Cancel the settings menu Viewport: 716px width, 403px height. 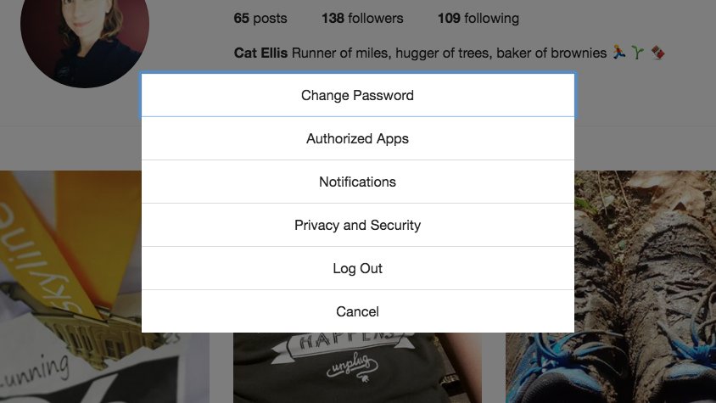tap(357, 311)
